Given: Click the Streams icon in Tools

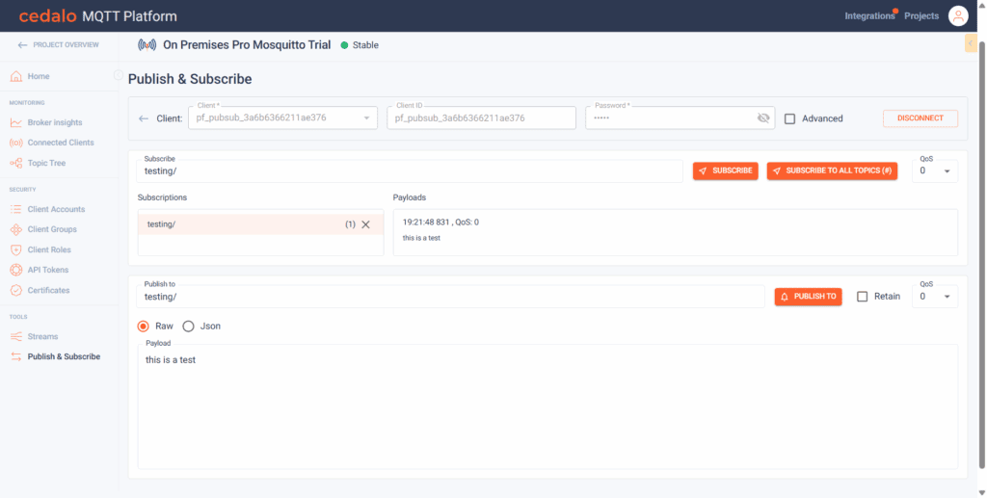Looking at the screenshot, I should 16,336.
